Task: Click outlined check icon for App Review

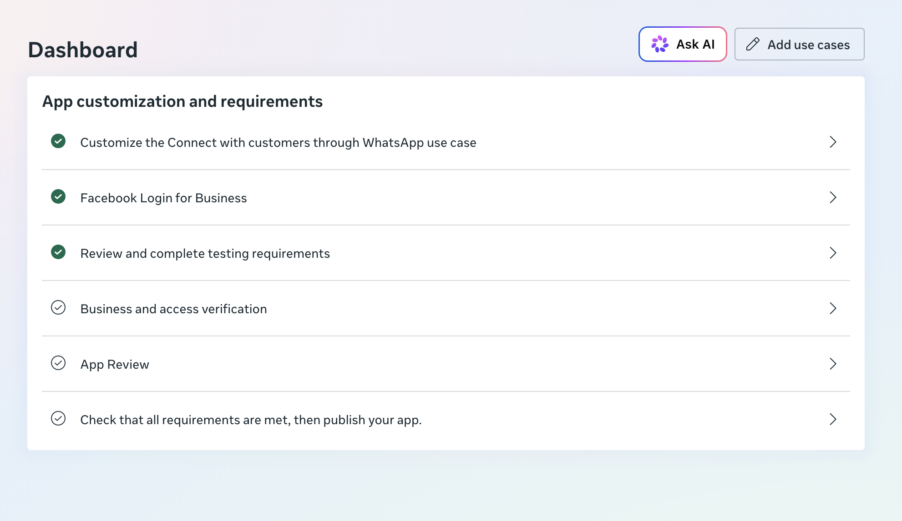Action: pyautogui.click(x=58, y=363)
